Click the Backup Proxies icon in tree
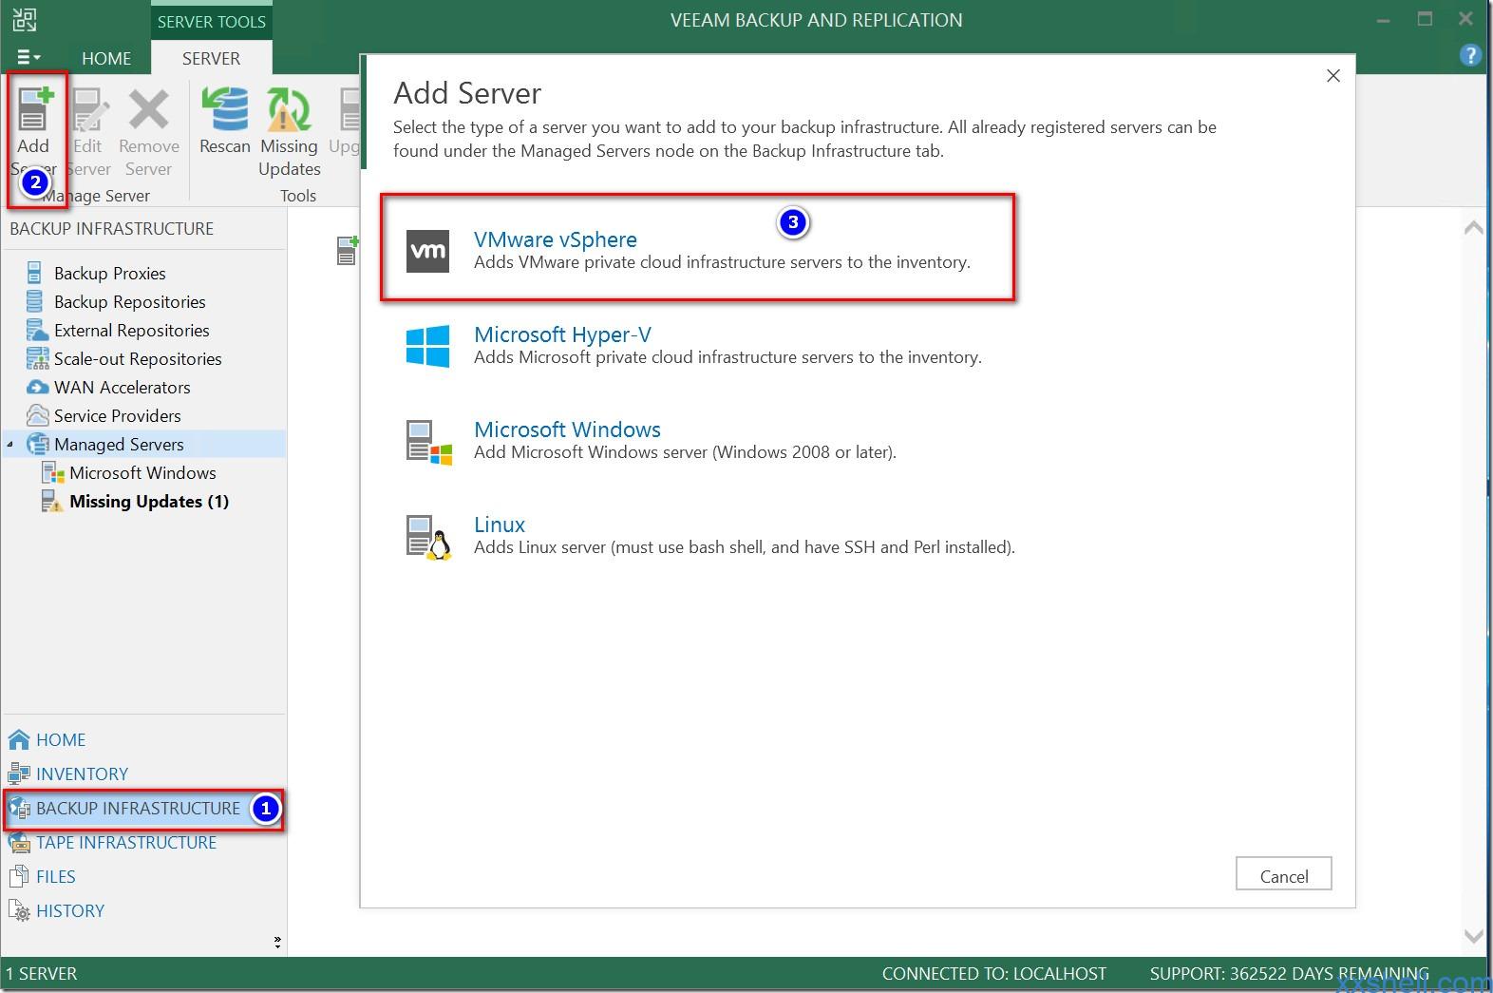Image resolution: width=1493 pixels, height=993 pixels. 34,273
